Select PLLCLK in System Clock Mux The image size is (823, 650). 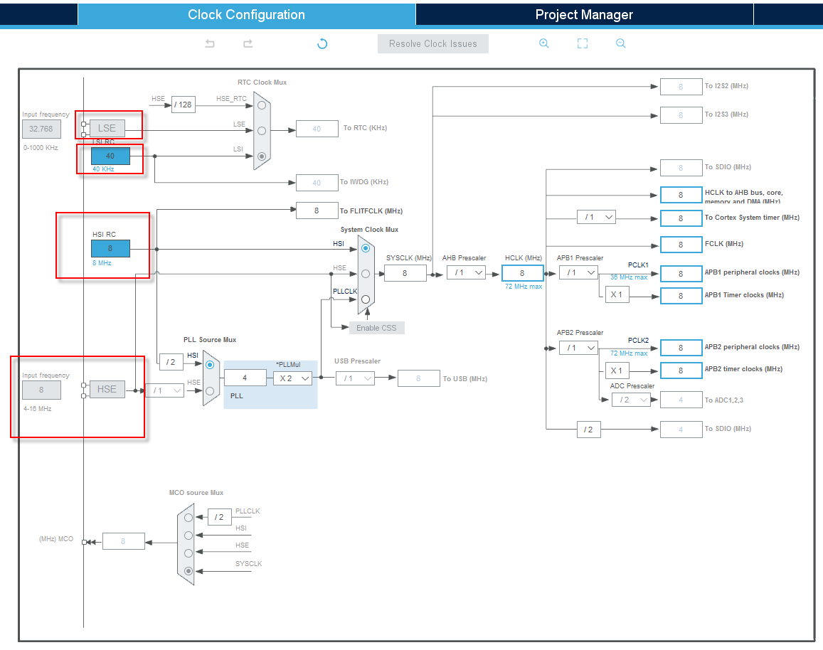[366, 299]
